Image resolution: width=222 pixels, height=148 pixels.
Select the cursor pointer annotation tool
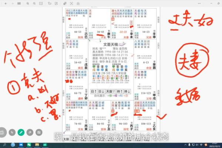click(12, 132)
